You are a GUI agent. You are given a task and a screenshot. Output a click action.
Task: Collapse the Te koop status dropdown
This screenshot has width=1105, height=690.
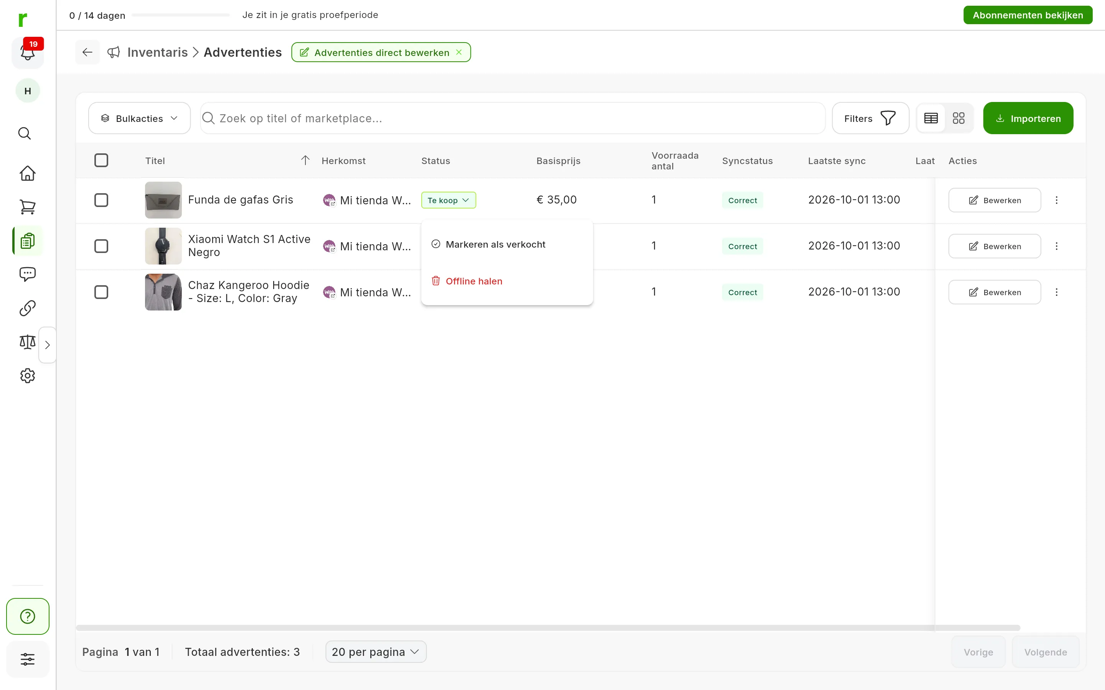(x=449, y=200)
